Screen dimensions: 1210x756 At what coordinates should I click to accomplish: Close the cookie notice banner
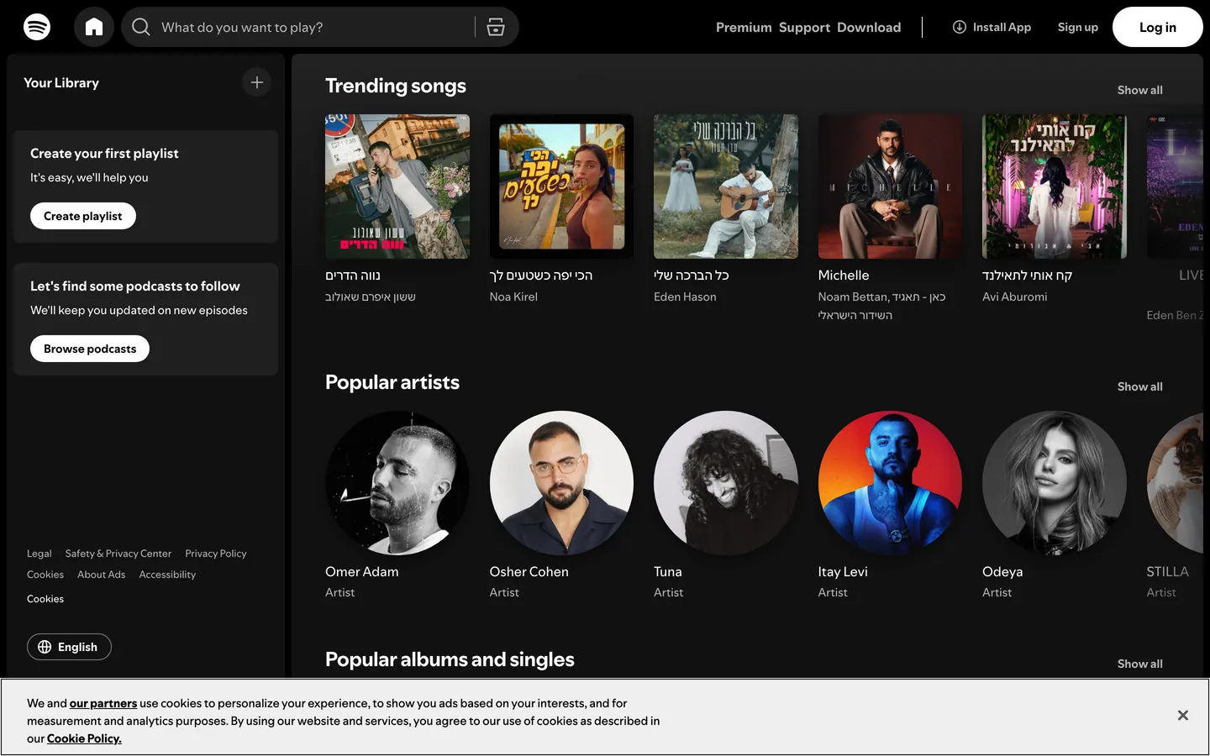click(x=1183, y=716)
